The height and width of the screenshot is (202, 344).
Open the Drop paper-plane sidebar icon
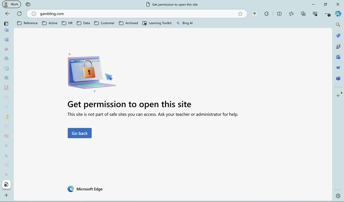(x=338, y=68)
